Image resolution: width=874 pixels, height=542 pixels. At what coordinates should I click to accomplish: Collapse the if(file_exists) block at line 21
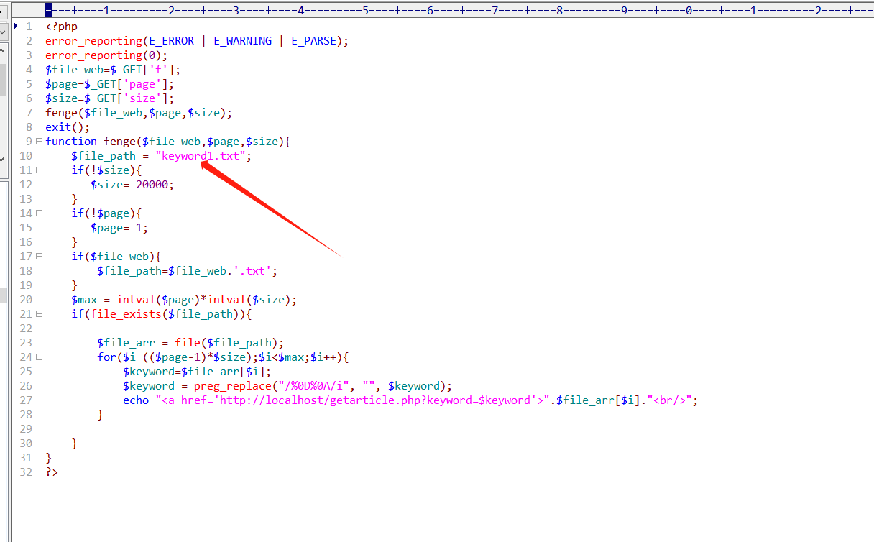(x=39, y=314)
